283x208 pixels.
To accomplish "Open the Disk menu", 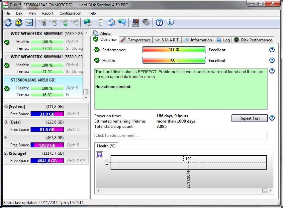I will coord(19,13).
